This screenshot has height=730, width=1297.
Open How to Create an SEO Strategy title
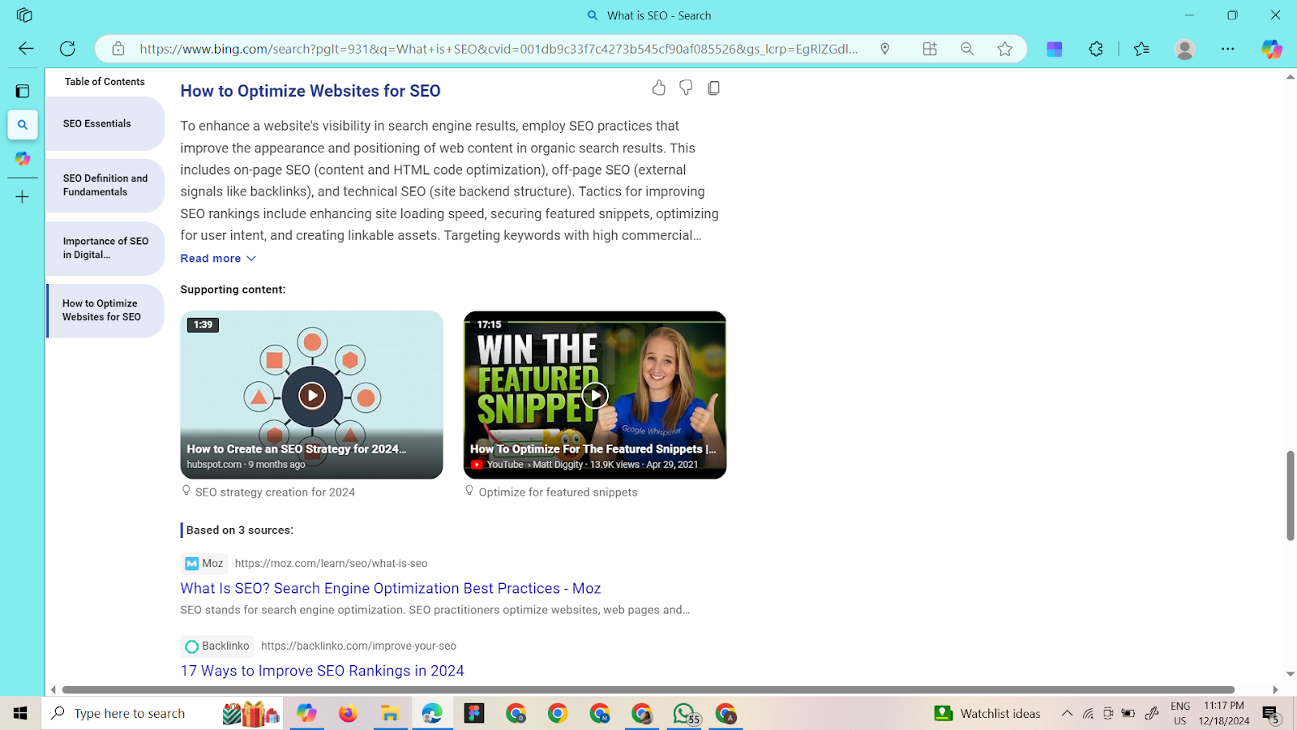(297, 449)
